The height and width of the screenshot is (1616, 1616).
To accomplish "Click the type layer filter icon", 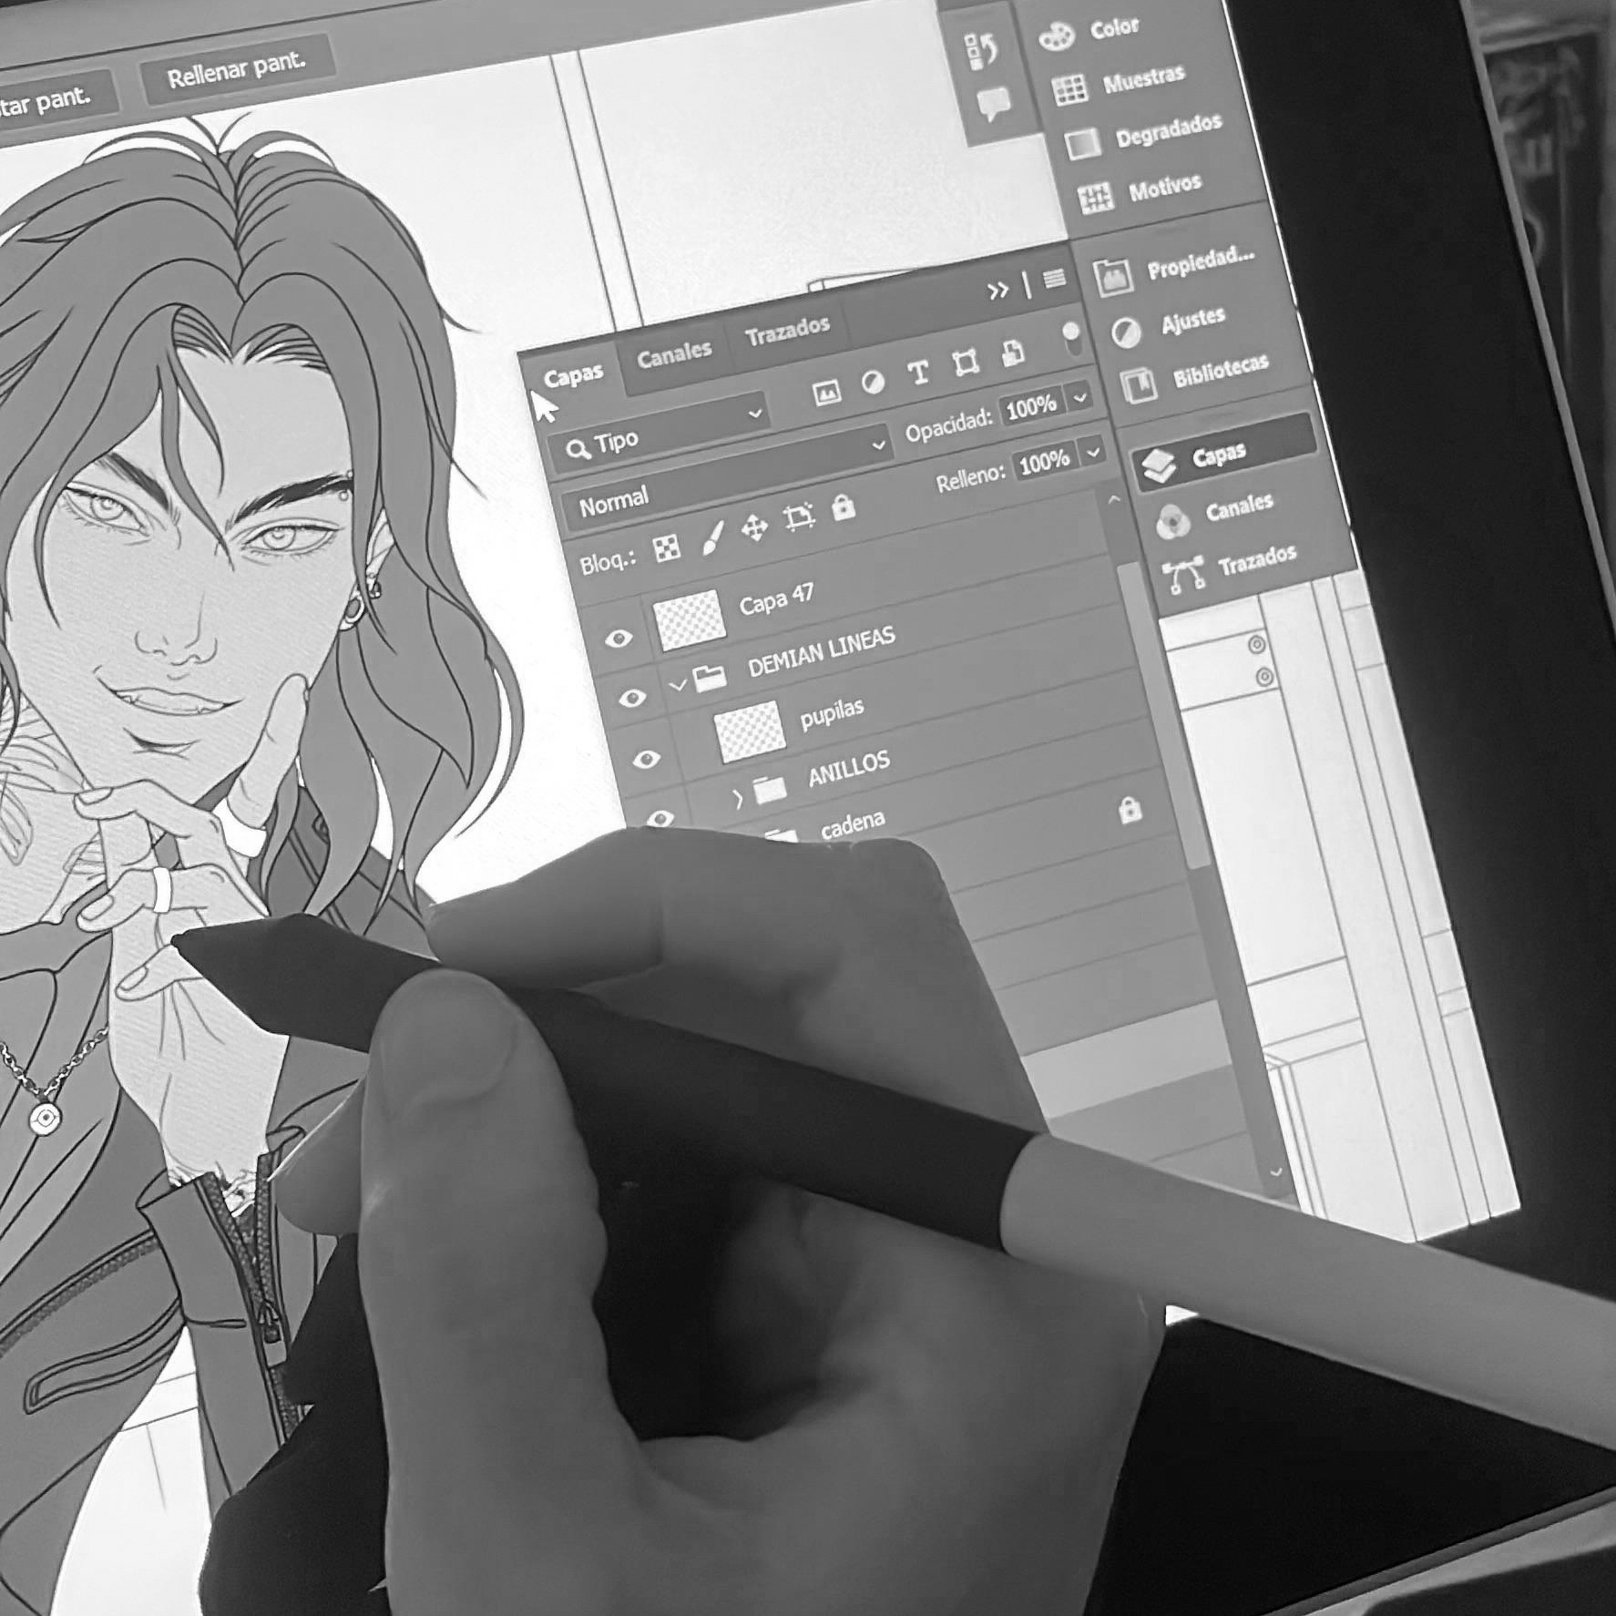I will point(918,373).
